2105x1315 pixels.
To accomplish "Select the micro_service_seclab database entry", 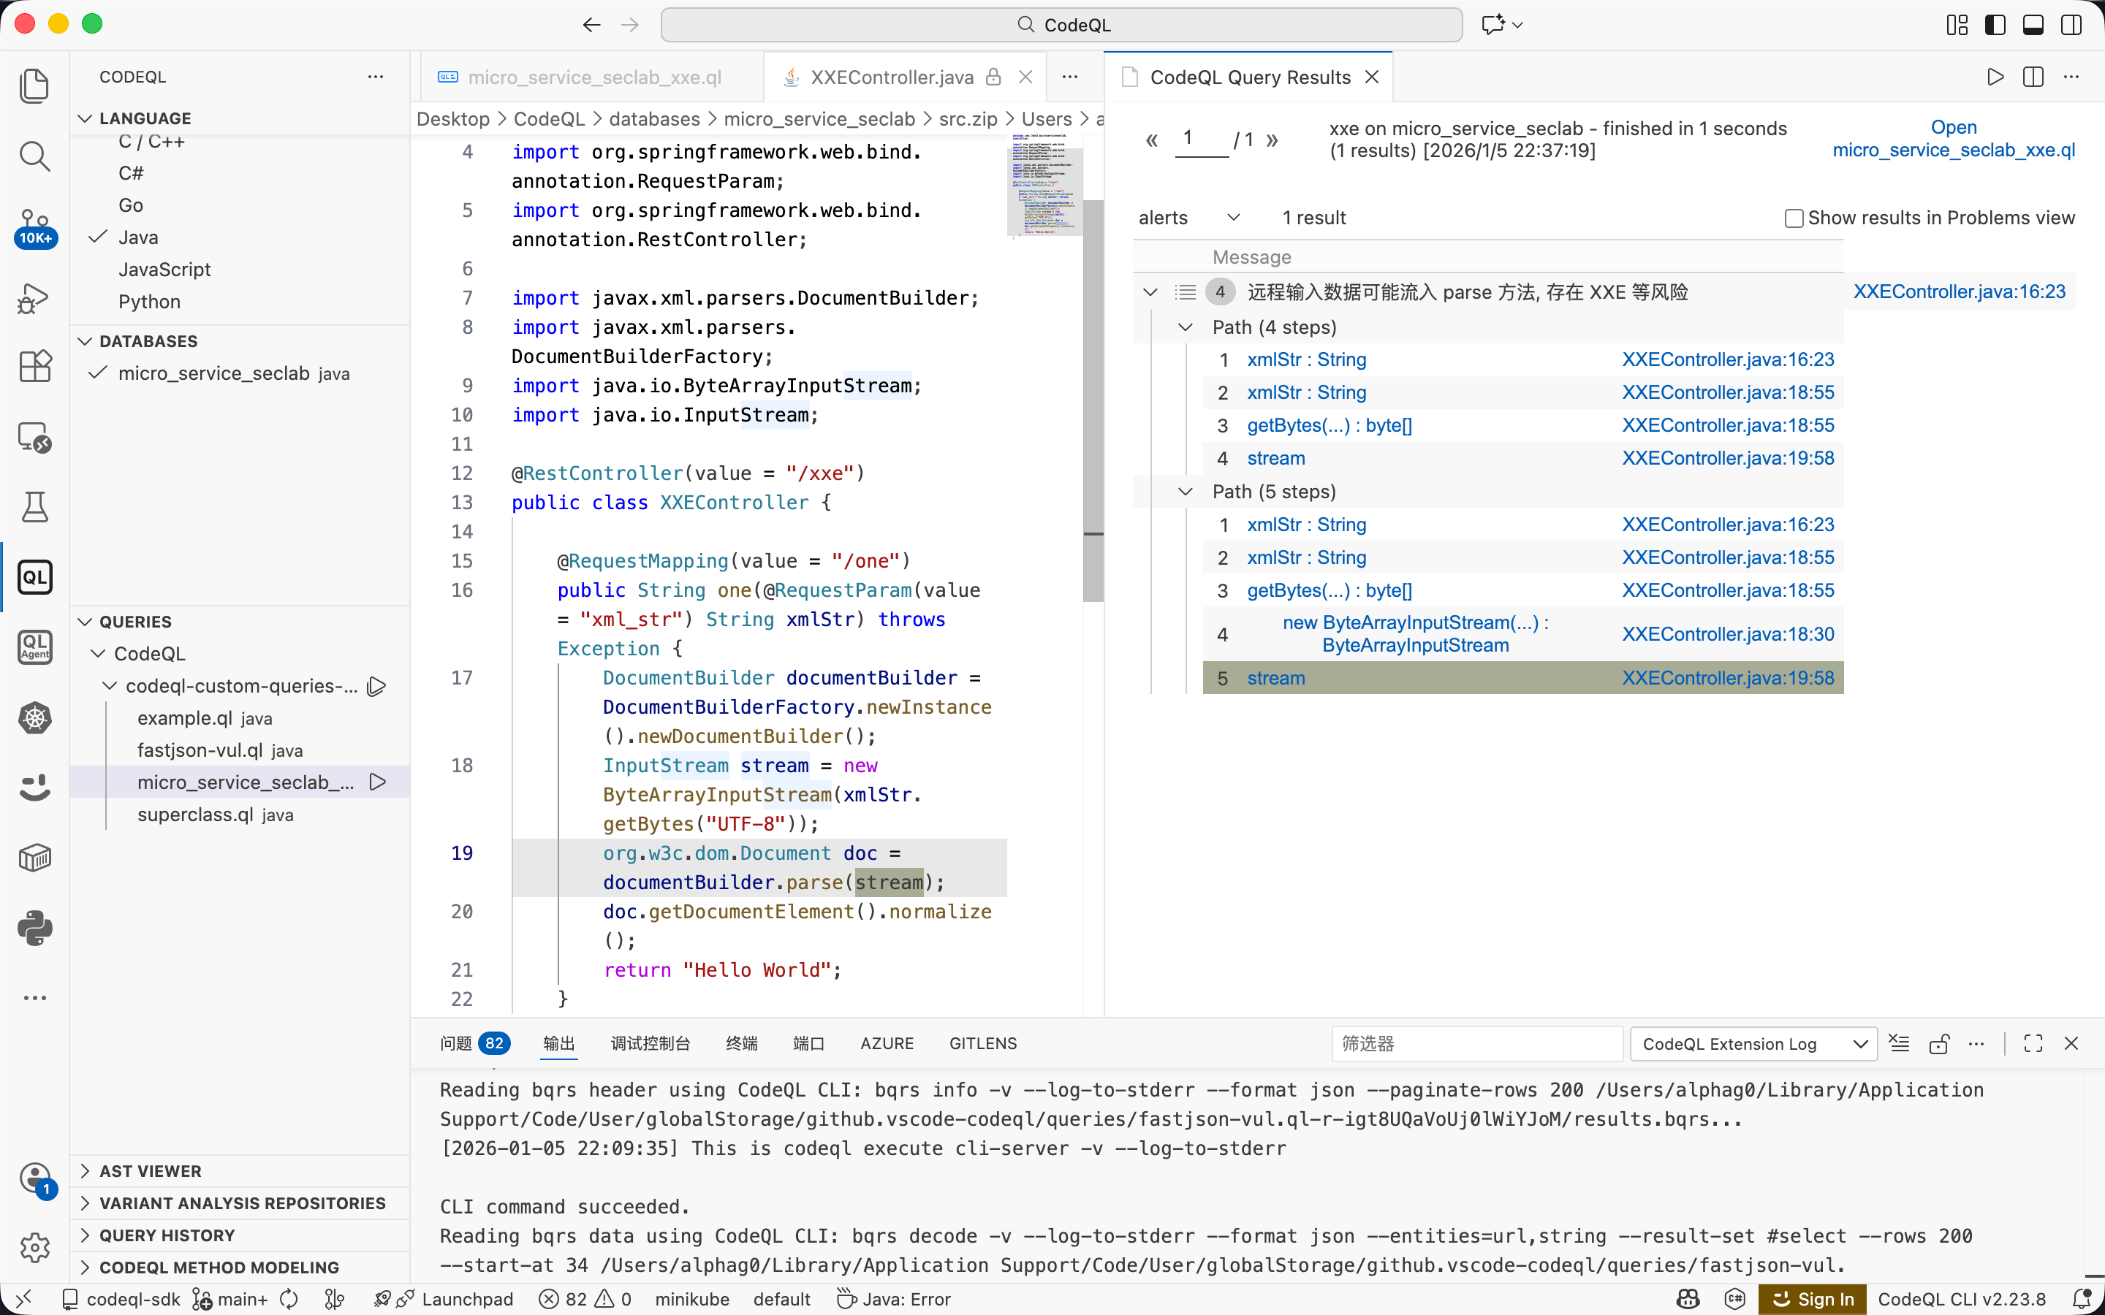I will 214,374.
